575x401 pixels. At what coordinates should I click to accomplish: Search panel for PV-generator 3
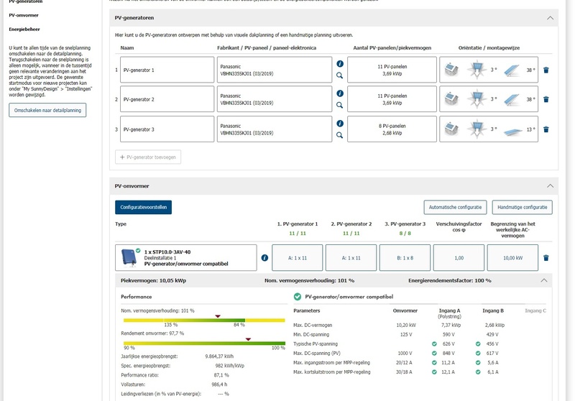[339, 135]
